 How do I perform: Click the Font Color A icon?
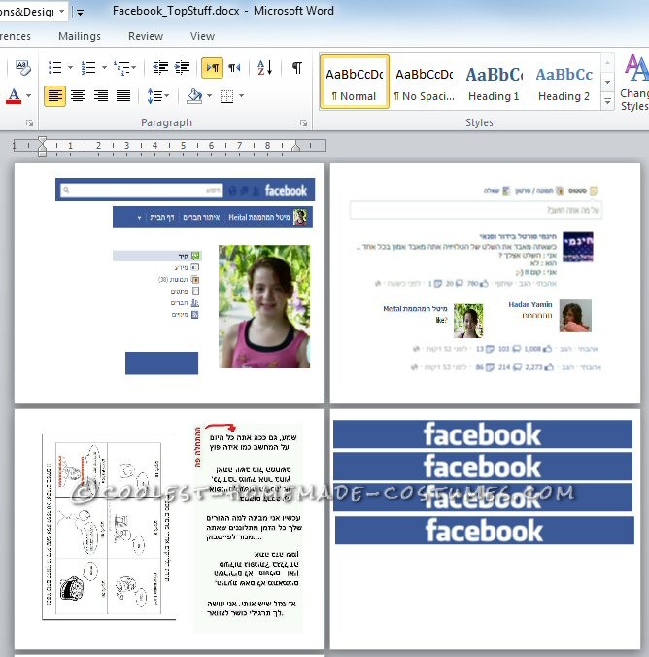coord(14,96)
